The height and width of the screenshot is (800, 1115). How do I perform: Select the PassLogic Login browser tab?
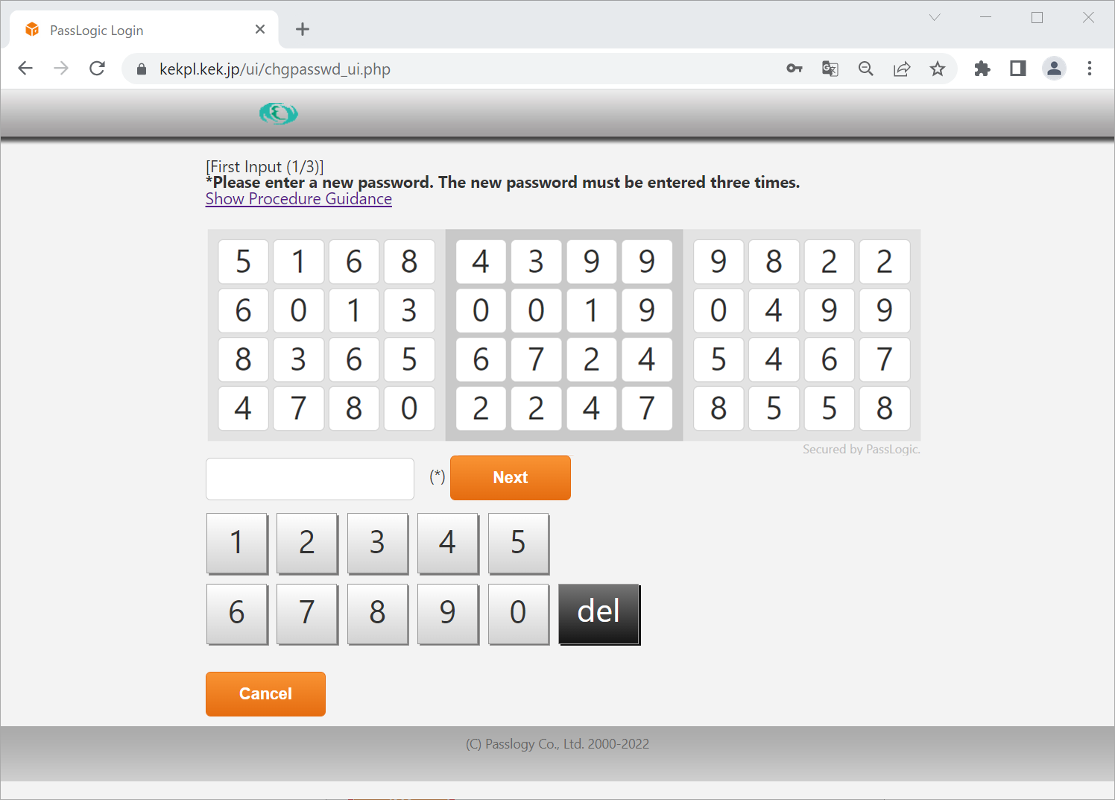coord(134,29)
